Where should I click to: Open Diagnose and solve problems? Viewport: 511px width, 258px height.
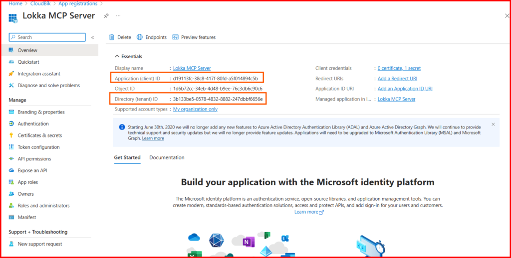pyautogui.click(x=50, y=85)
